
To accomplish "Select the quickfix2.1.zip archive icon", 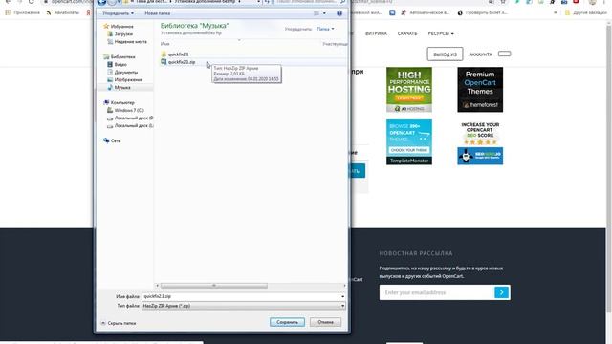I will pyautogui.click(x=164, y=62).
